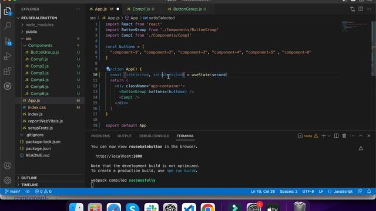Click the http://localhost:3000 terminal link

click(119, 156)
